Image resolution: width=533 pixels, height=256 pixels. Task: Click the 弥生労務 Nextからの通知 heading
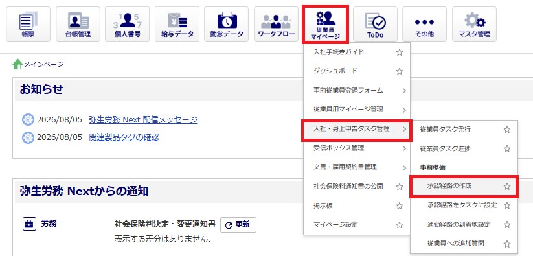pos(84,191)
